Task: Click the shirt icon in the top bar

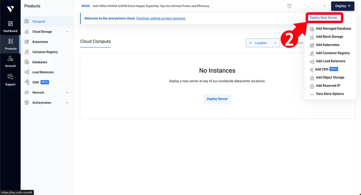Action: [x=289, y=6]
